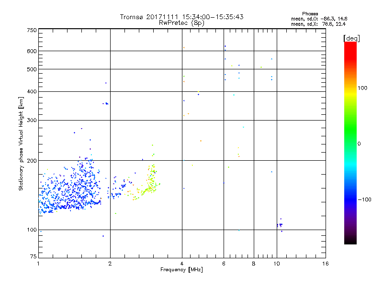Screen dimensions: 383x287
Task: Click the x-axis tick label '1'
Action: (38, 264)
